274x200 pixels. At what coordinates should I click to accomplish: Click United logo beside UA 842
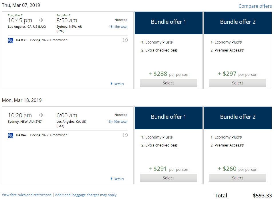coord(11,135)
